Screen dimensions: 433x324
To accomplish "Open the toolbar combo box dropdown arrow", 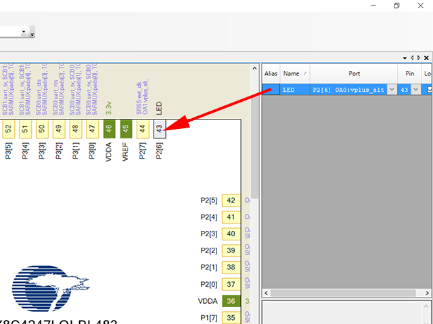I will click(24, 32).
